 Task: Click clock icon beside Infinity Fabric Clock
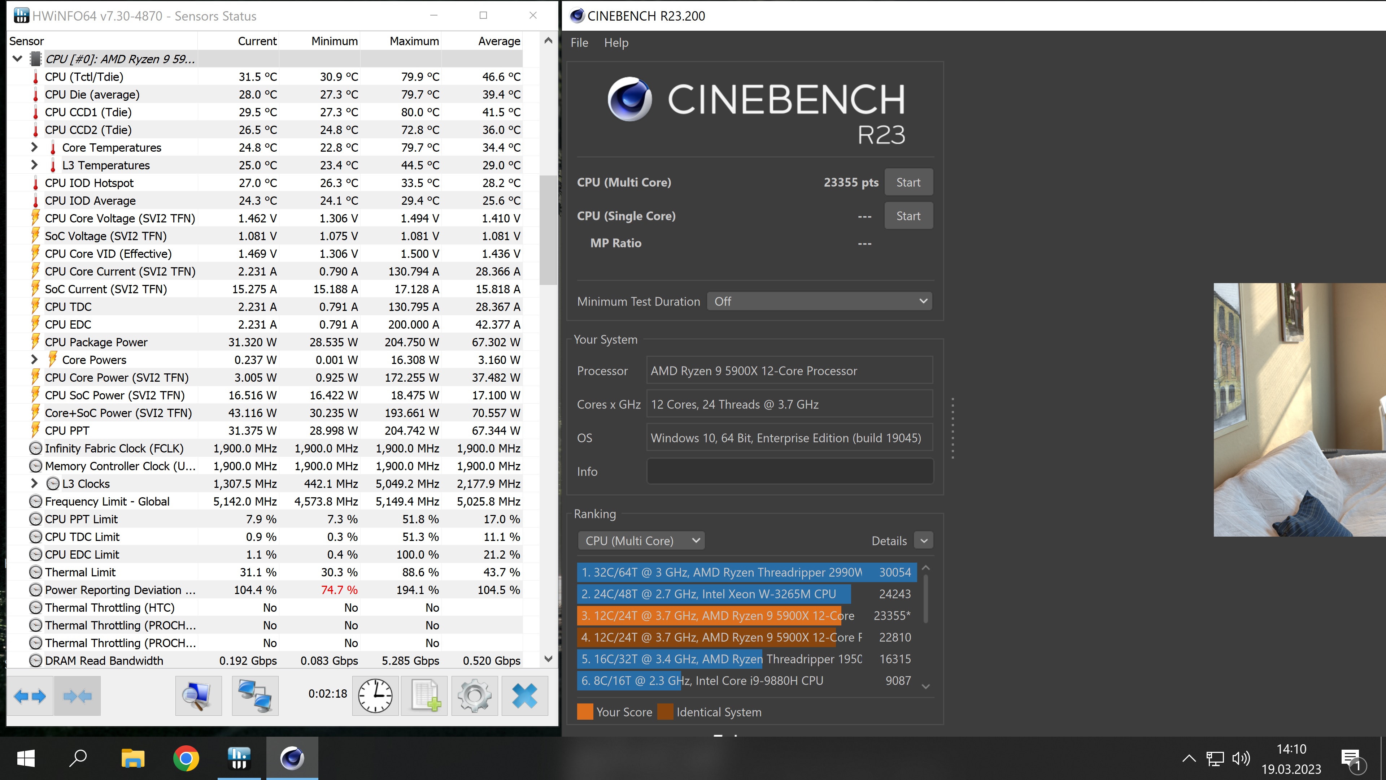tap(35, 448)
